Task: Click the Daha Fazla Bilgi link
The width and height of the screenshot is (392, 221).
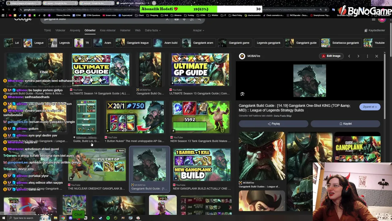Action: tap(283, 116)
